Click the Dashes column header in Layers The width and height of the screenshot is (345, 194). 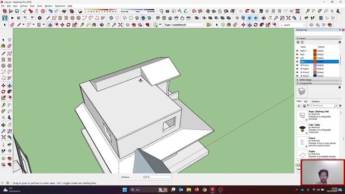tap(321, 47)
